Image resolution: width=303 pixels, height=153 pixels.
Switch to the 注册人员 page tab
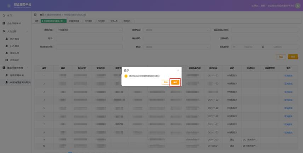coord(114,21)
